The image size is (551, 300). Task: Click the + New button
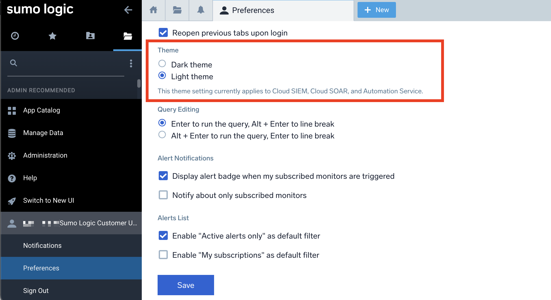click(376, 10)
